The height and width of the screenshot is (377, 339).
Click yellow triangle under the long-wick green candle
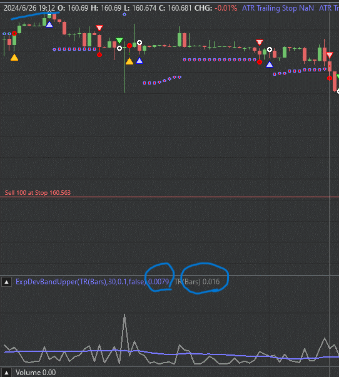(x=129, y=61)
